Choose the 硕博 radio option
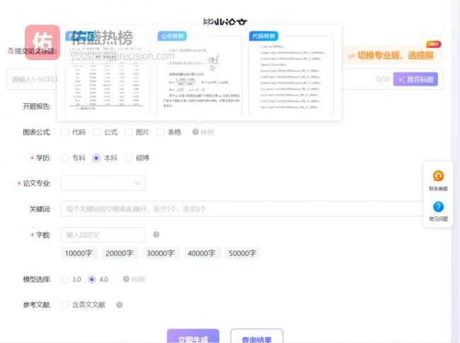 (129, 158)
